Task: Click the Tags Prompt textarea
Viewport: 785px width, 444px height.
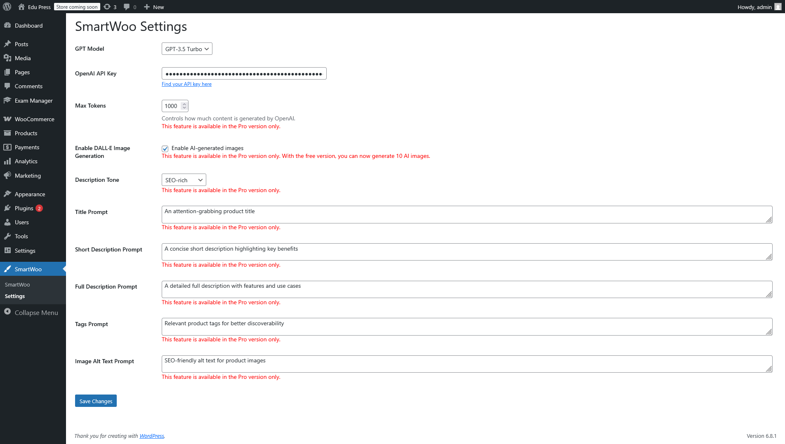Action: point(467,327)
